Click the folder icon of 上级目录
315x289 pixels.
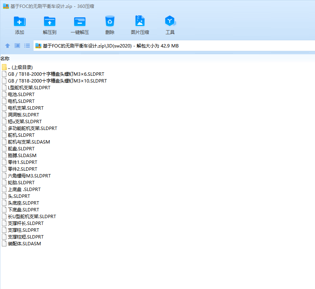[x=4, y=67]
